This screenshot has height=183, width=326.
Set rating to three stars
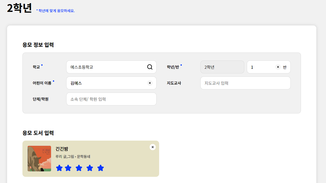pyautogui.click(x=79, y=168)
